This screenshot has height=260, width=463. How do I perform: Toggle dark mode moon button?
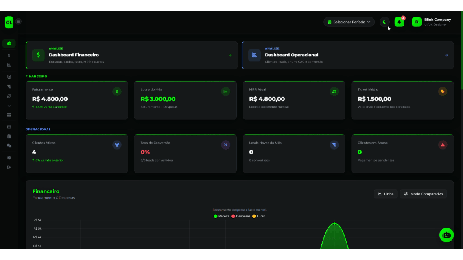click(384, 22)
